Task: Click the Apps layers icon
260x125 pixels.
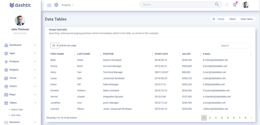Action: pyautogui.click(x=6, y=53)
